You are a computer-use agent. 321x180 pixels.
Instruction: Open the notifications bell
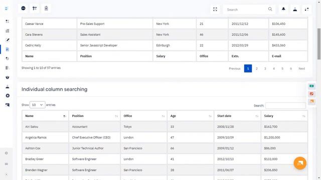283,9
